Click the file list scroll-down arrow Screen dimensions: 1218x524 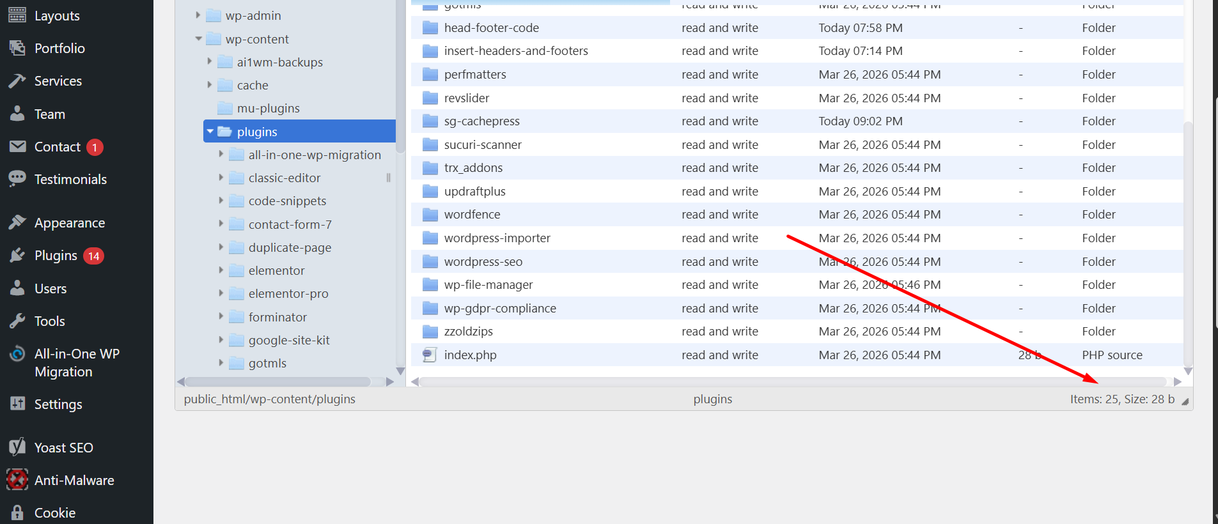click(x=1188, y=371)
